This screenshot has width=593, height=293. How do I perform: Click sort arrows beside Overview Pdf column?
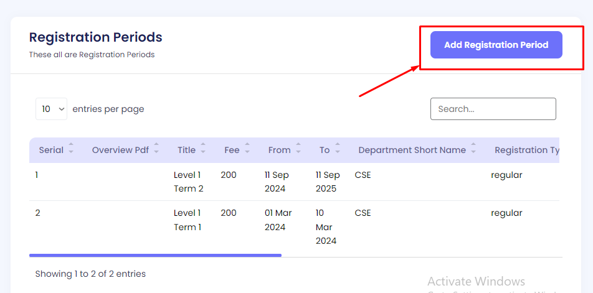[156, 150]
